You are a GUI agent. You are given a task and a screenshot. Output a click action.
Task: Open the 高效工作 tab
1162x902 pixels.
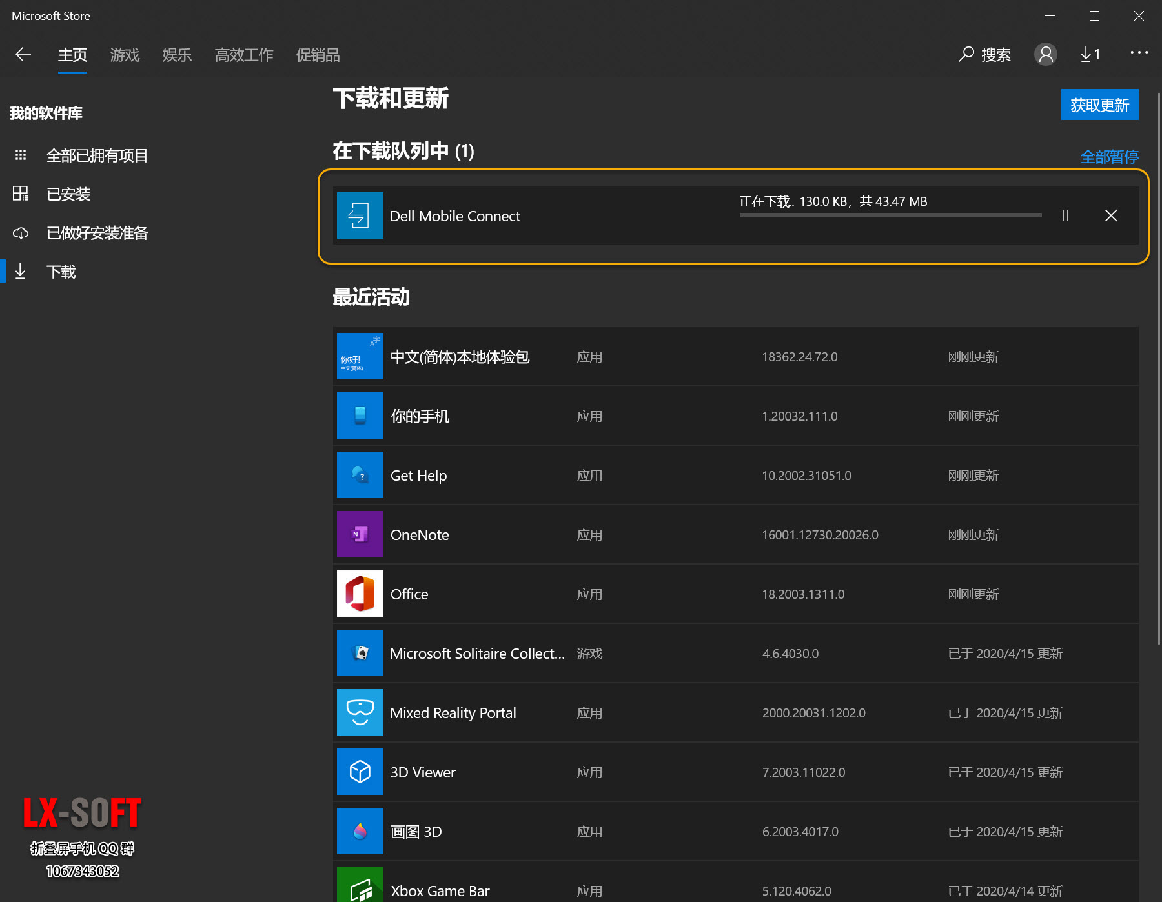(244, 55)
